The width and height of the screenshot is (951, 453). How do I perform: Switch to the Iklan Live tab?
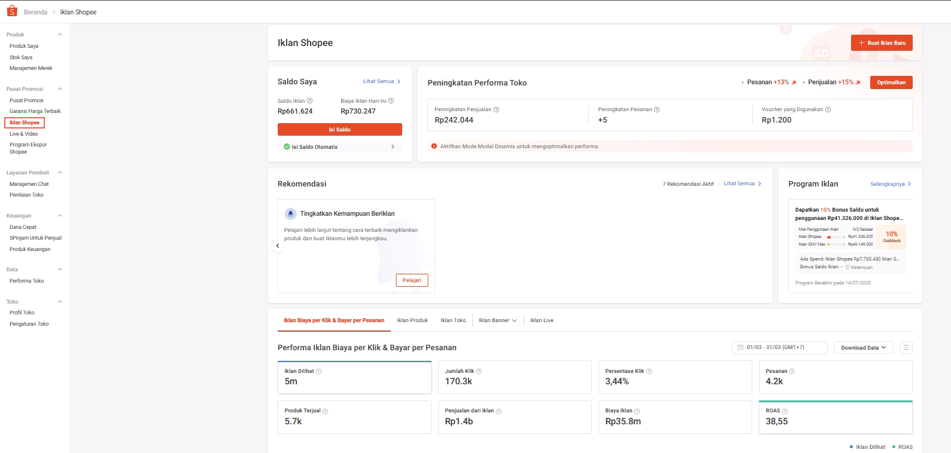point(542,320)
